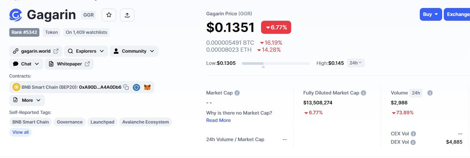Open the Community dropdown
This screenshot has height=158, width=470.
(134, 51)
